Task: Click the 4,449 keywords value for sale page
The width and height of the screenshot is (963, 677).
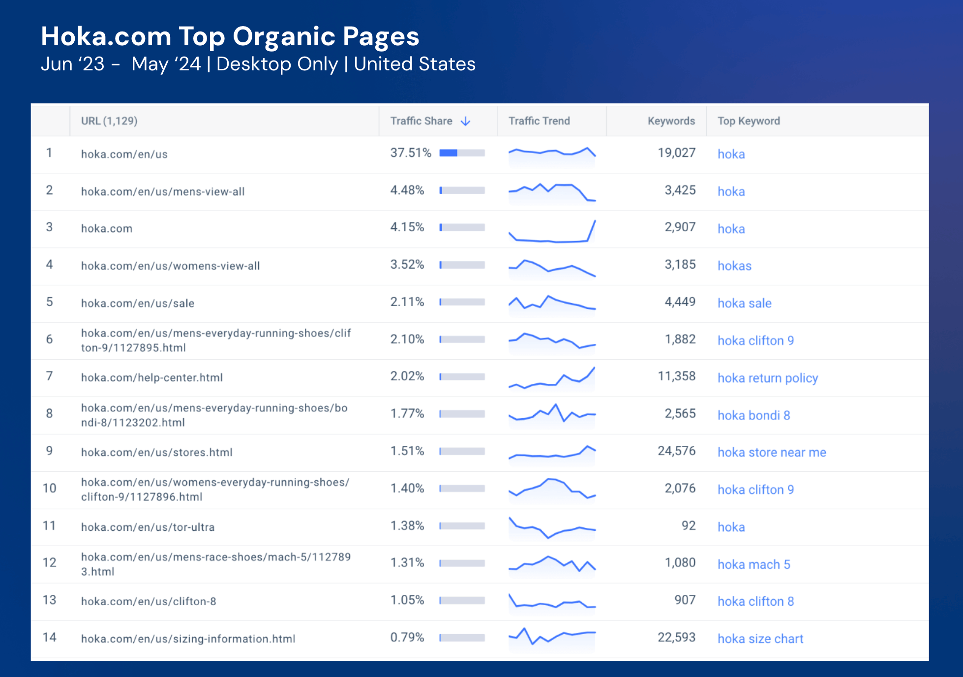Action: pos(680,302)
